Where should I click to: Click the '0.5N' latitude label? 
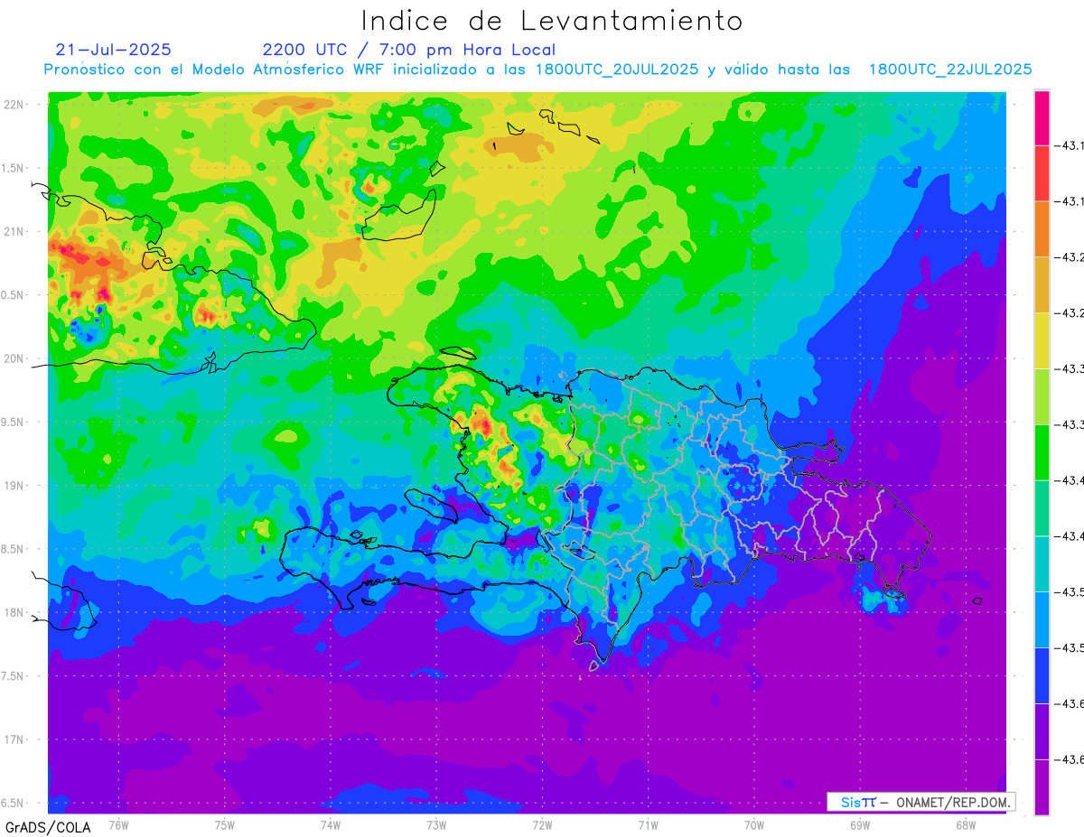click(x=13, y=295)
